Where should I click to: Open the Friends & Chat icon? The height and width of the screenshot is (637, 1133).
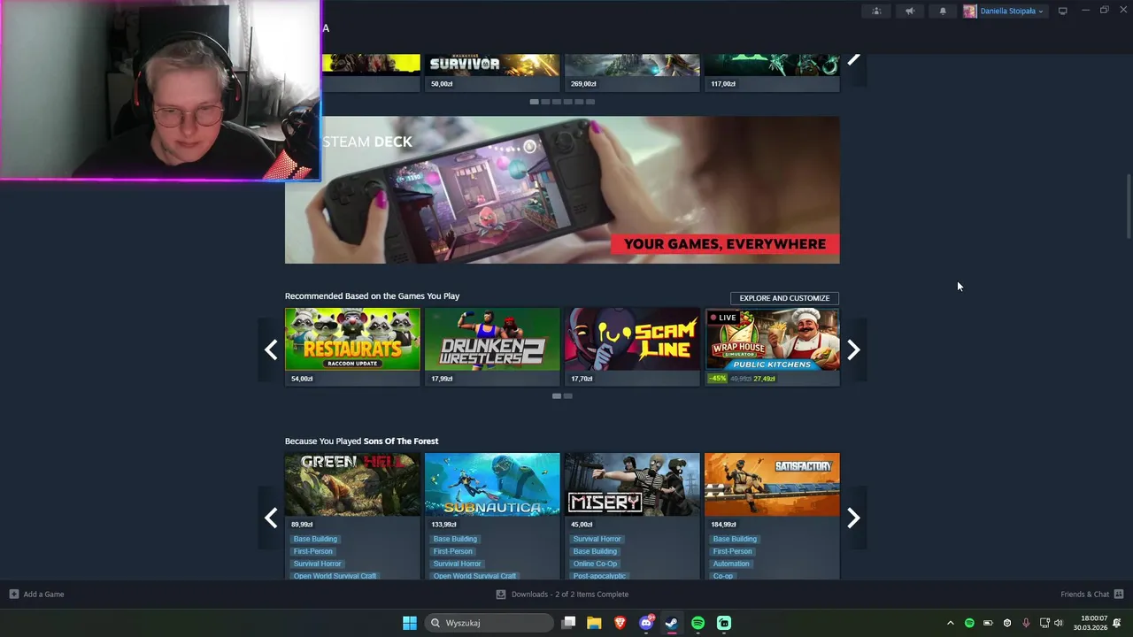(x=1119, y=595)
